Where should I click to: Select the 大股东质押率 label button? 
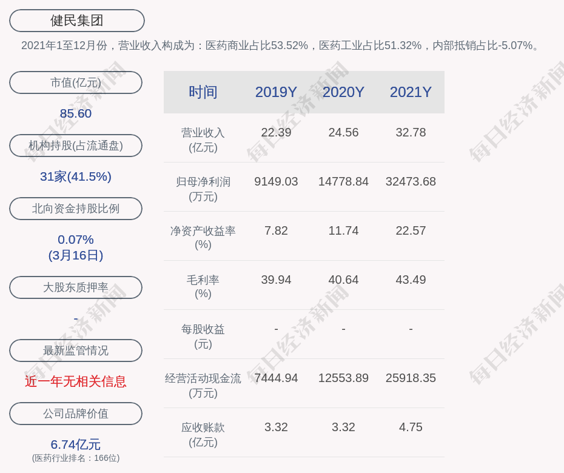76,287
